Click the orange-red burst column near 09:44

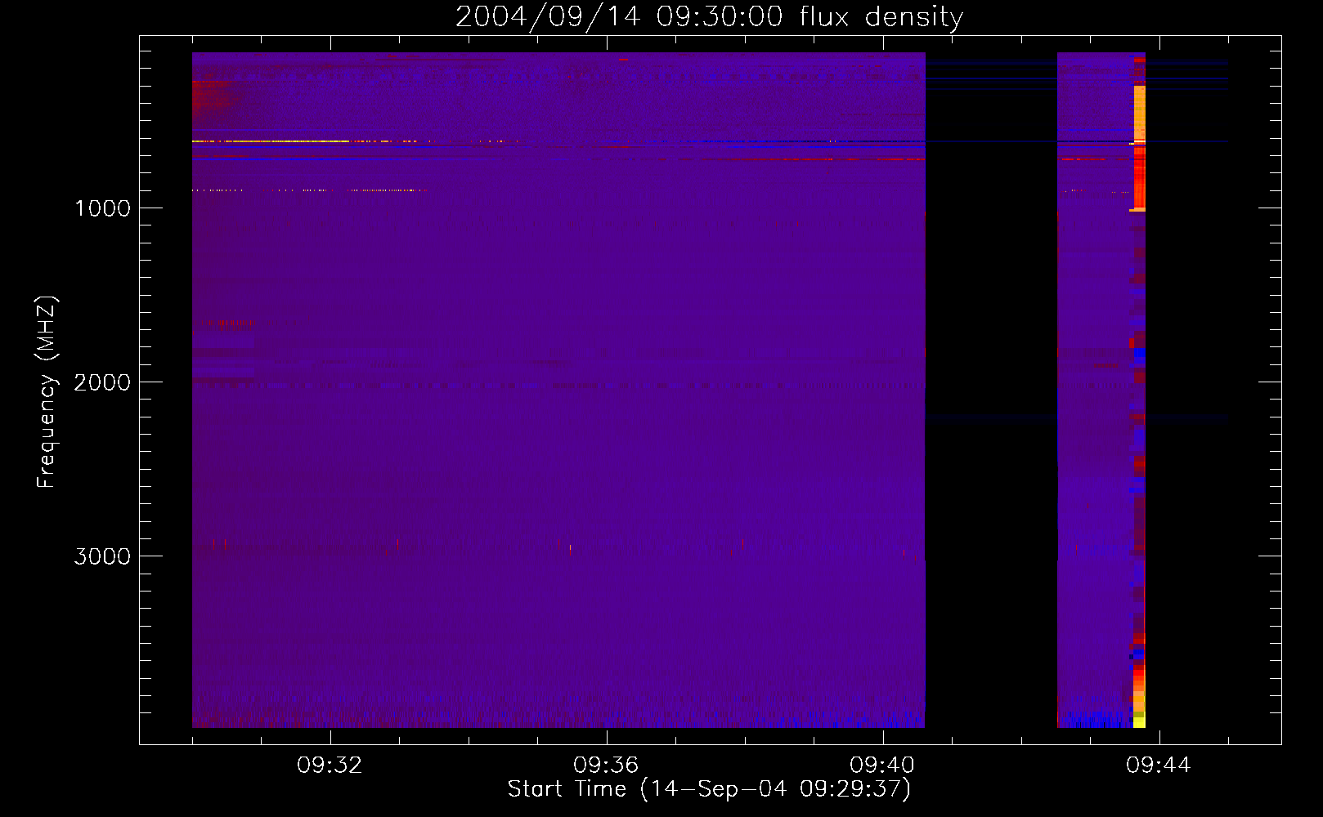pos(1139,147)
